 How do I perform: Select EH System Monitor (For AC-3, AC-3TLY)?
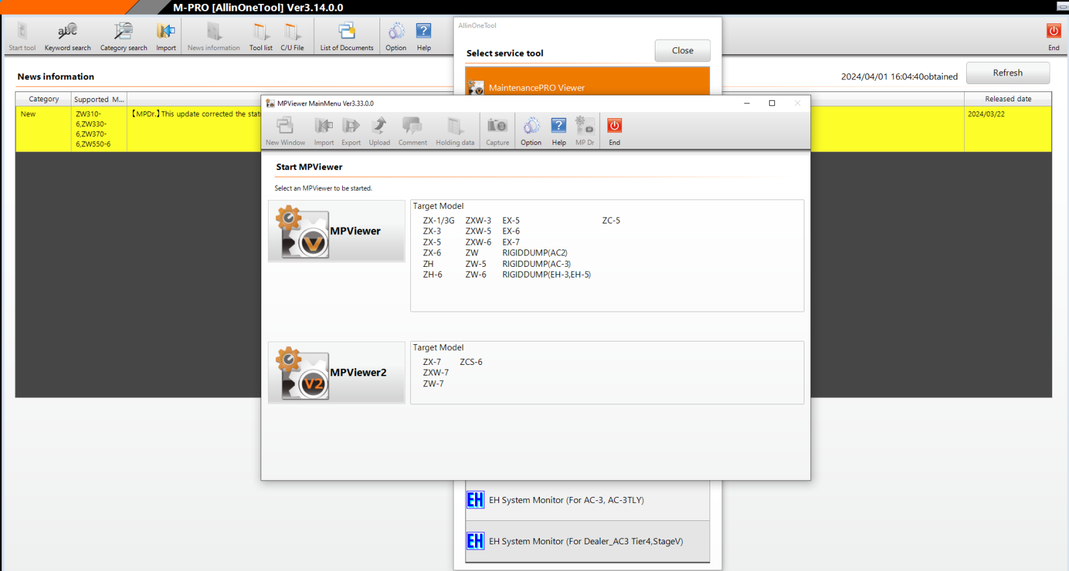pos(587,500)
